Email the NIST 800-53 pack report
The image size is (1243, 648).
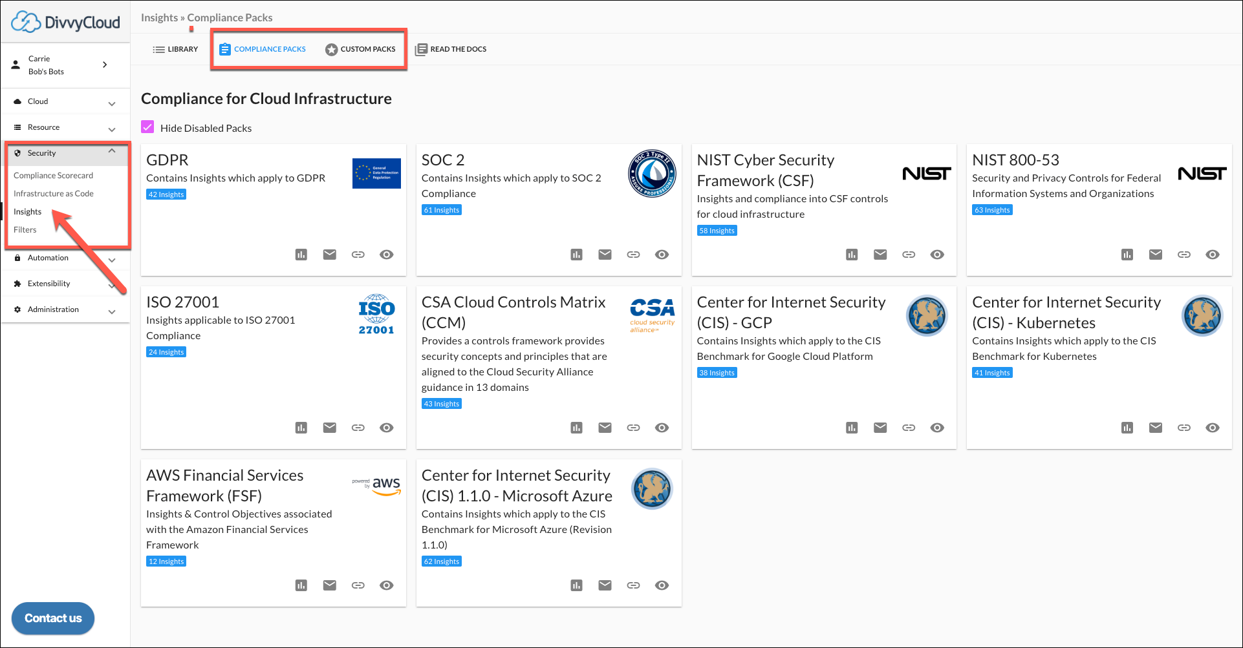[x=1156, y=255]
